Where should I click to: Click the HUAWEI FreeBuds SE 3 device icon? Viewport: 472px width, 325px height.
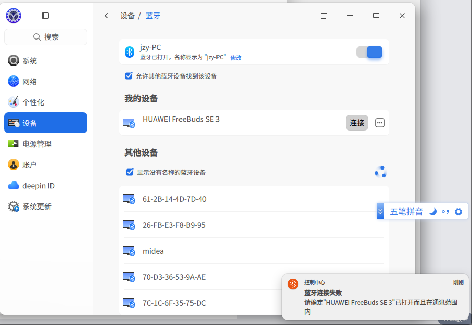(x=129, y=123)
